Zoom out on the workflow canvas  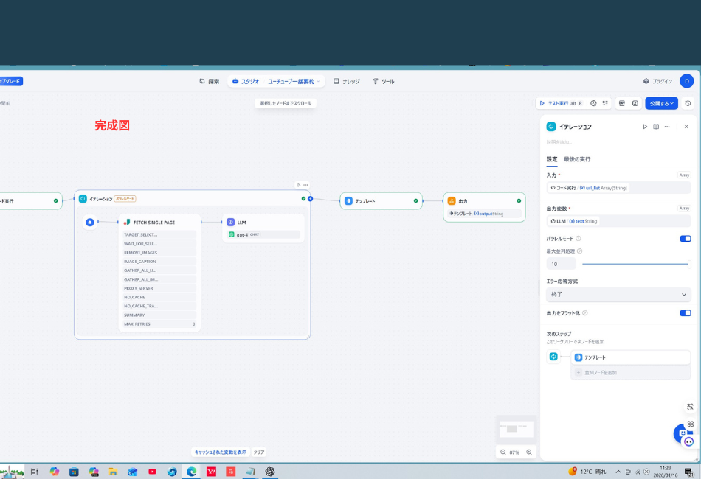(x=503, y=452)
